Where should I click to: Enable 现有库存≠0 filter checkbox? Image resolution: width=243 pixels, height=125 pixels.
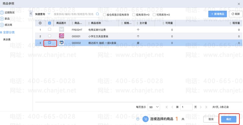tap(134, 15)
